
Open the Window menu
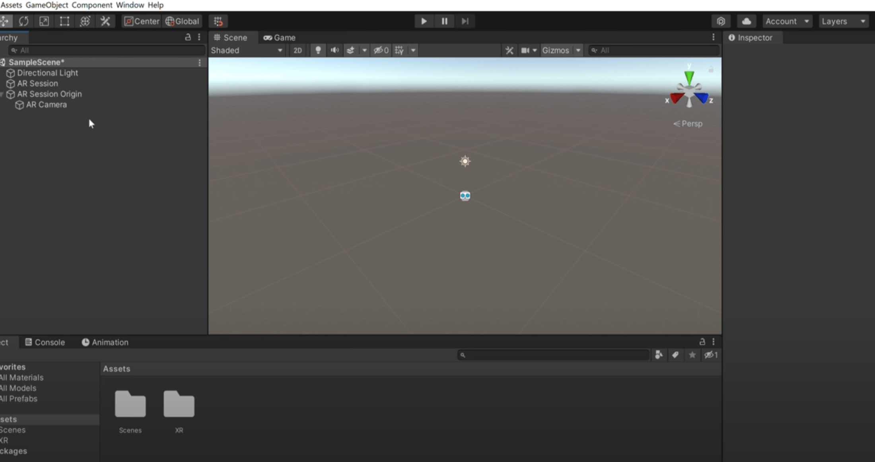(130, 5)
